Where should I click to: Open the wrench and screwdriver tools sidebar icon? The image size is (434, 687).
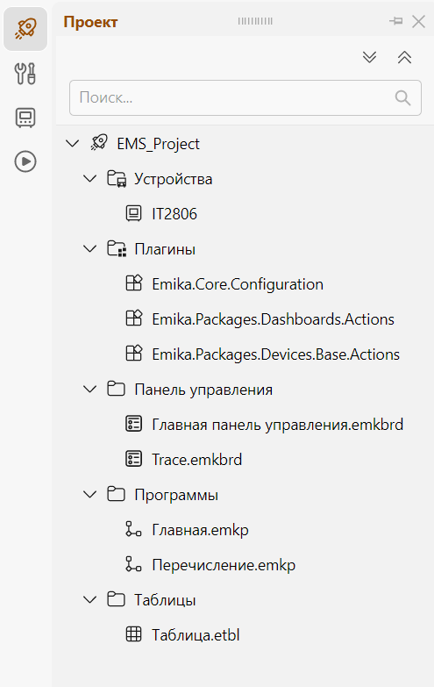25,74
